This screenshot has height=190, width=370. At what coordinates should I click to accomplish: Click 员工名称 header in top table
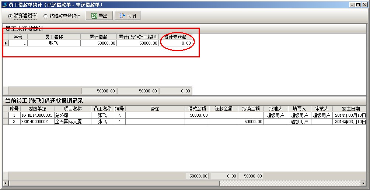[x=54, y=37]
